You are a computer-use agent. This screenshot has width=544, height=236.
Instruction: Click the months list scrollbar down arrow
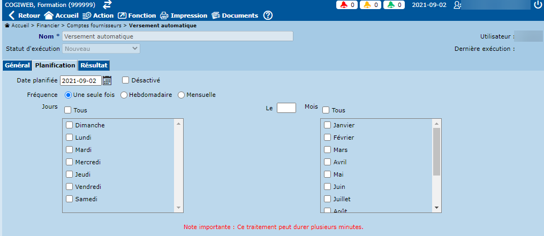[437, 208]
